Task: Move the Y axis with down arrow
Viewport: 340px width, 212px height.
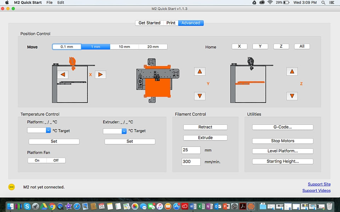Action: tap(200, 96)
